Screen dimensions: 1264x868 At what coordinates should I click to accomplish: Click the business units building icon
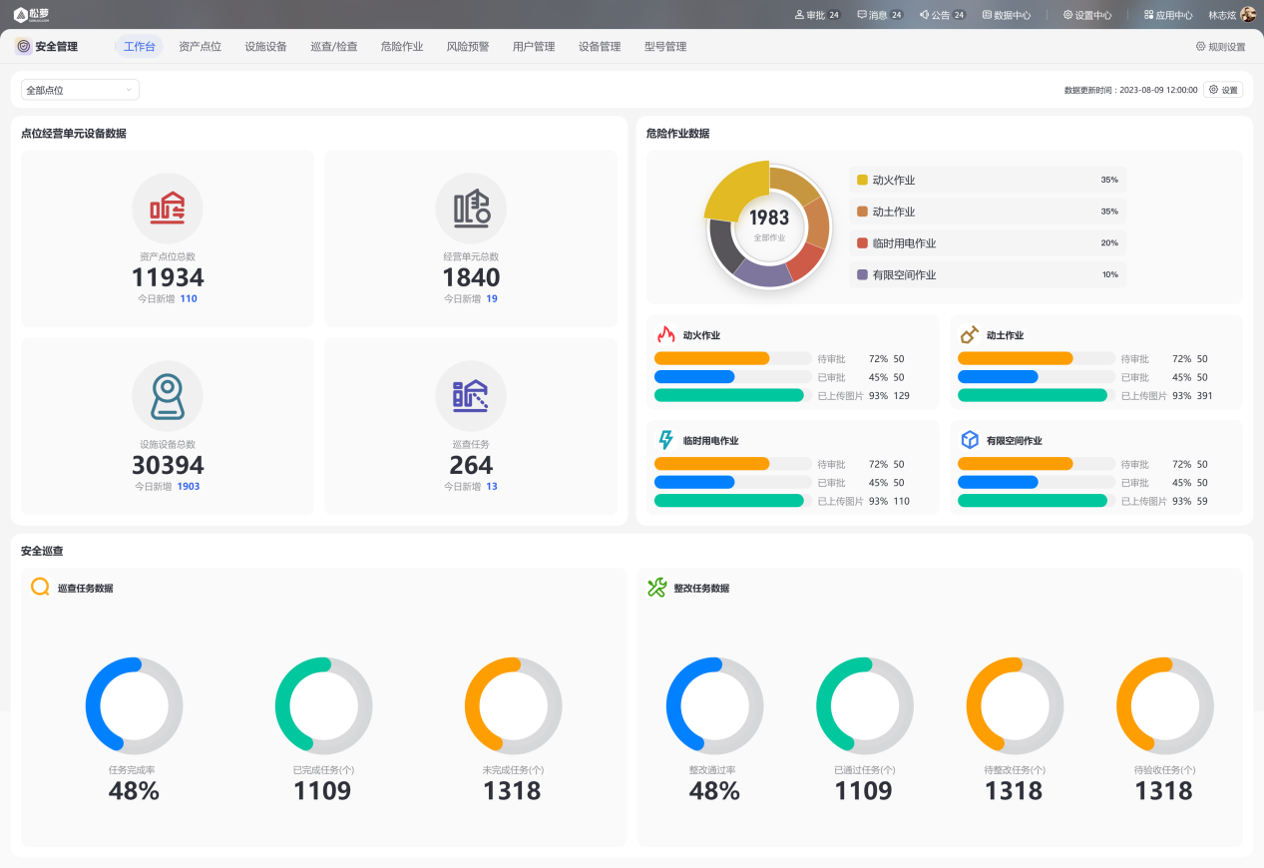coord(471,209)
